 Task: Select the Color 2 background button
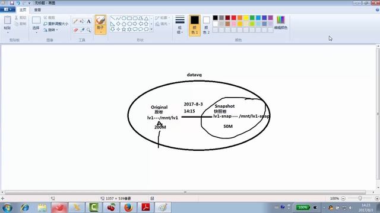(x=206, y=25)
